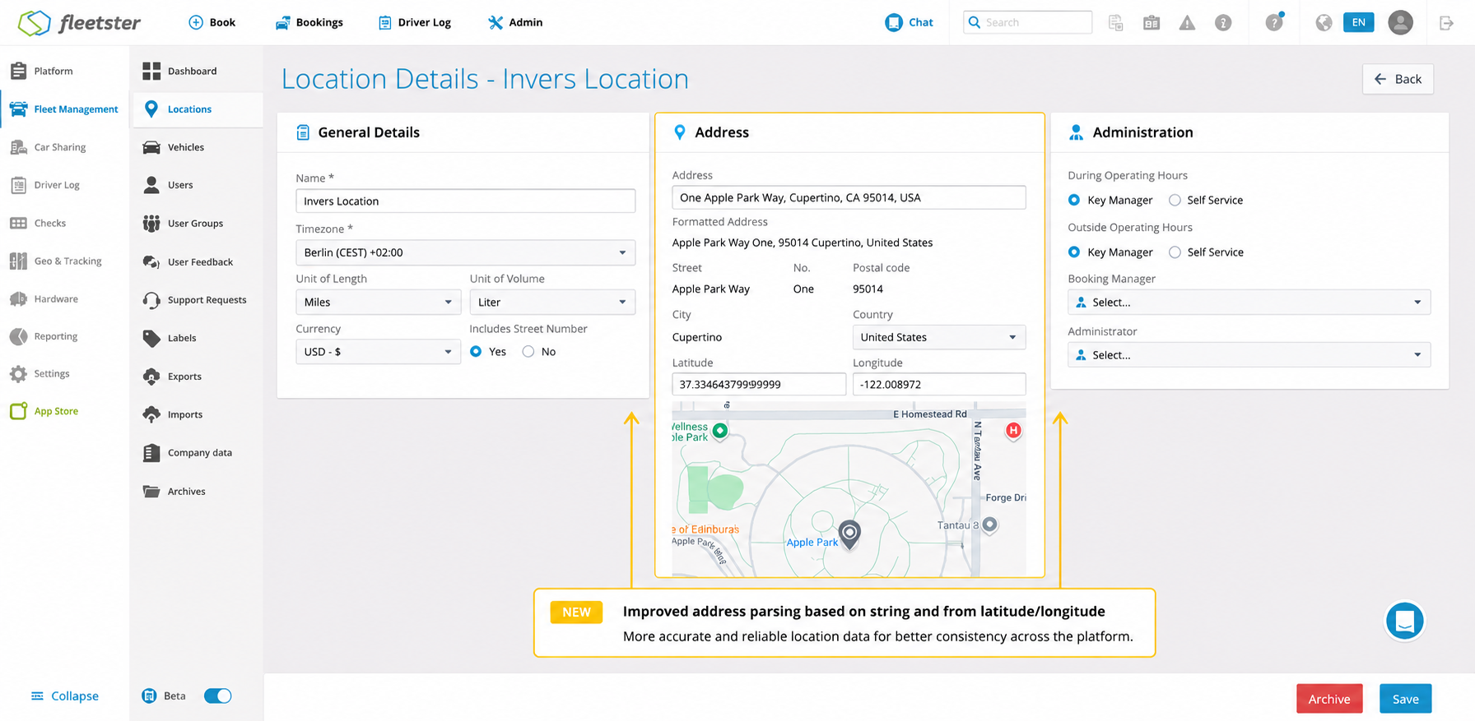Open the user profile avatar
The width and height of the screenshot is (1475, 721).
1400,22
